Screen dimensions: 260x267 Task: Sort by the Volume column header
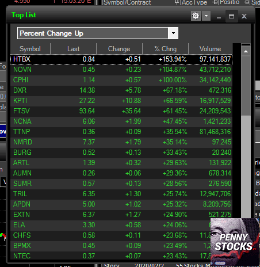pos(210,49)
